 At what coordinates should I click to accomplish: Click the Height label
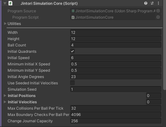pyautogui.click(x=14, y=39)
